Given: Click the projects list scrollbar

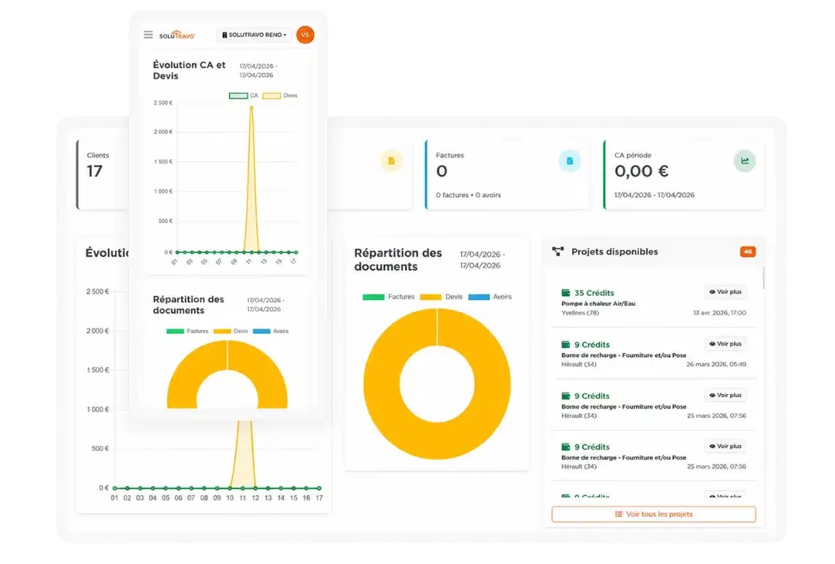Looking at the screenshot, I should pos(763,278).
